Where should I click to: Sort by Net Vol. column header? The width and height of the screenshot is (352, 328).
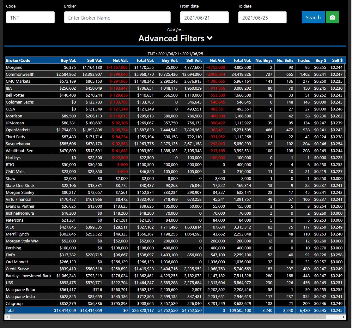[x=217, y=60]
